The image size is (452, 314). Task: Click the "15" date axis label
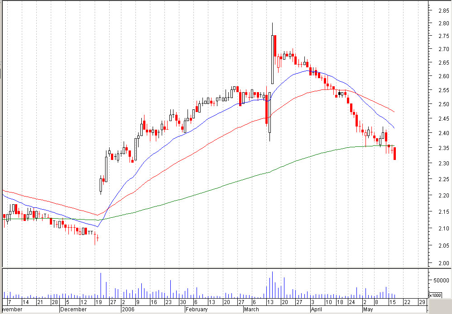click(x=392, y=302)
